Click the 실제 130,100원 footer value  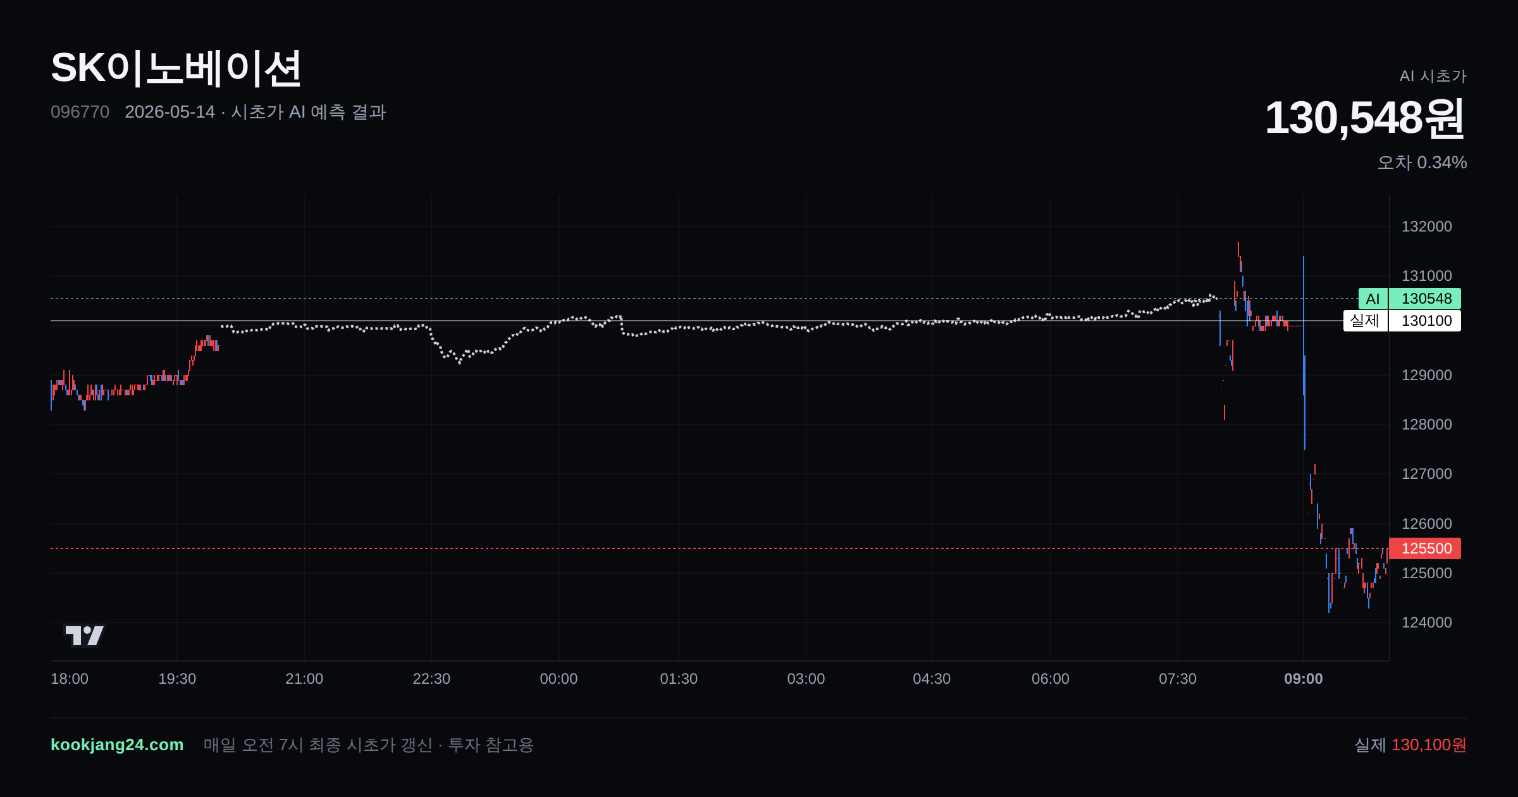[1410, 744]
